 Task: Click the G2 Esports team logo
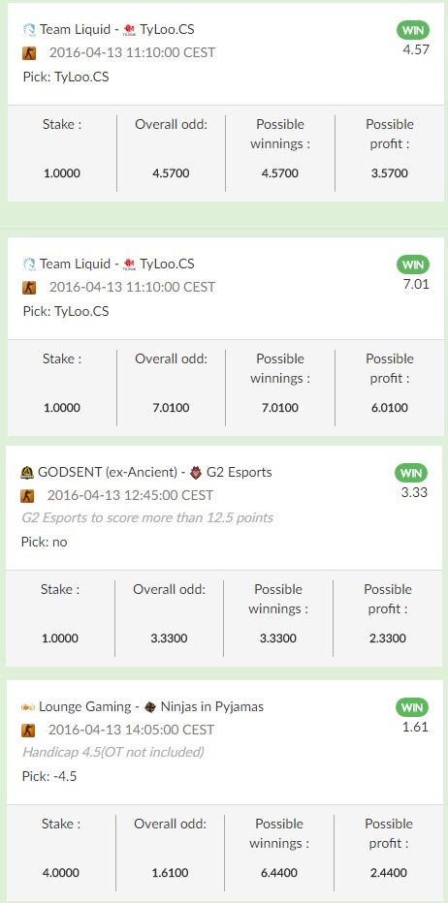click(x=196, y=473)
